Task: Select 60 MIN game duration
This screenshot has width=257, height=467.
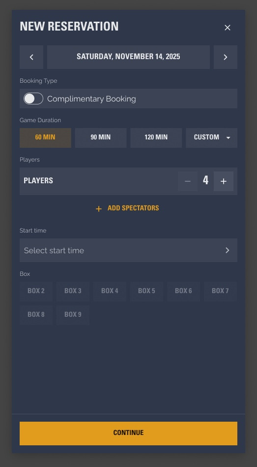Action: [x=46, y=138]
